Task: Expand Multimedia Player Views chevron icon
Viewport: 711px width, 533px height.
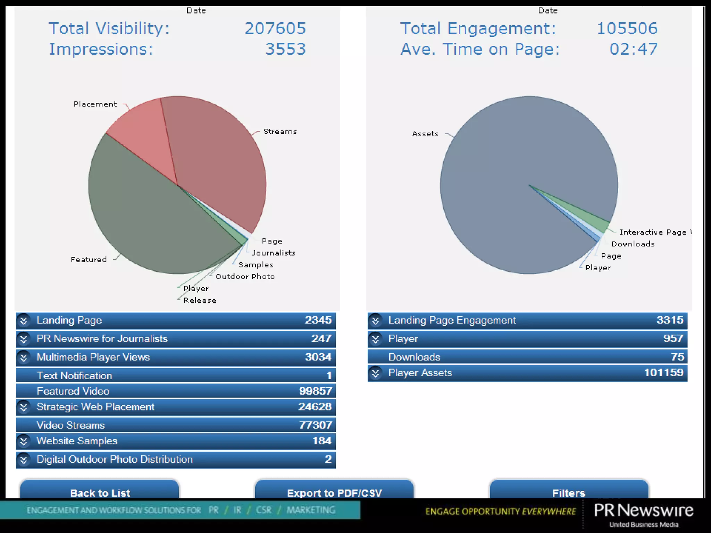Action: click(24, 357)
